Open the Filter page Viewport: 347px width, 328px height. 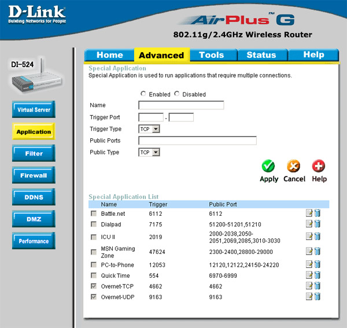point(34,153)
